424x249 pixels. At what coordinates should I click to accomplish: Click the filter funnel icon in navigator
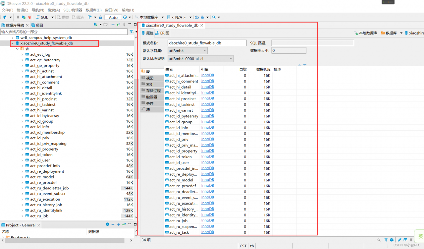pos(131,32)
